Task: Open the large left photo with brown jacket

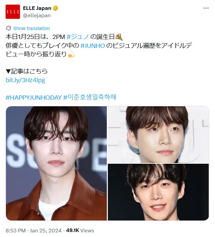Action: (x=56, y=163)
